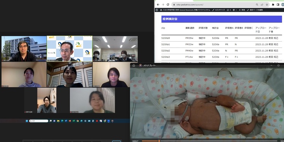Click the Media Player app logo icon
This screenshot has height=142, width=284.
[140, 65]
